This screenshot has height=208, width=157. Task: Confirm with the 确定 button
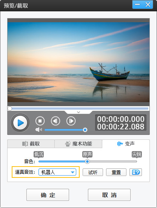click(x=48, y=195)
